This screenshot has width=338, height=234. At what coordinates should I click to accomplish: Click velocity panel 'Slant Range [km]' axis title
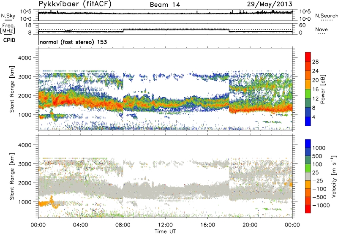(12, 177)
